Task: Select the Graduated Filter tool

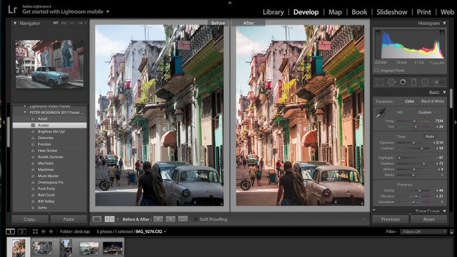Action: click(x=414, y=82)
